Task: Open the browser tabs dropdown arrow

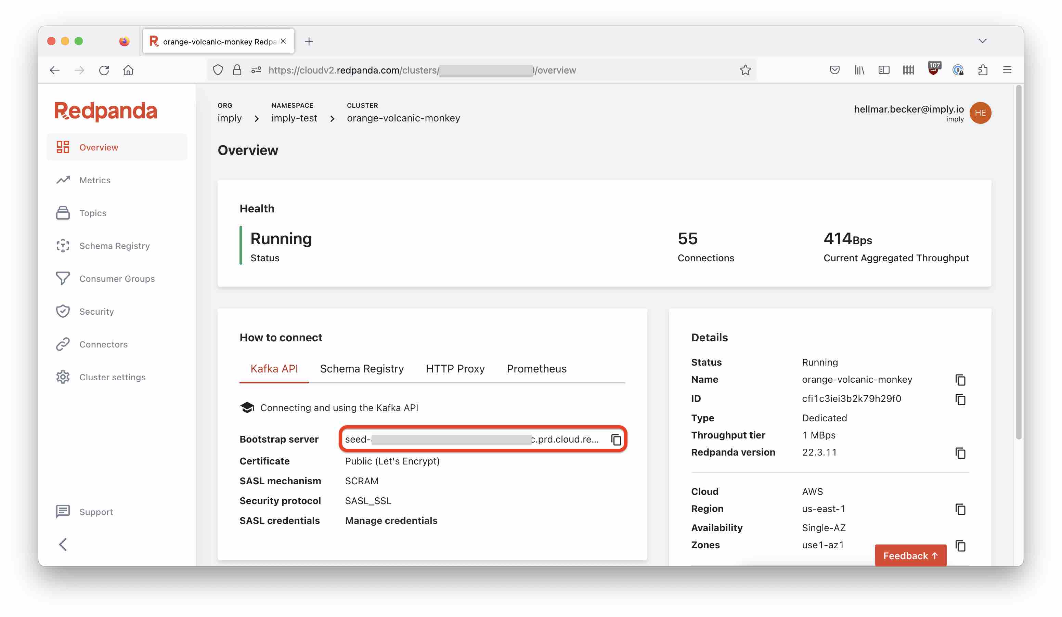Action: click(983, 41)
